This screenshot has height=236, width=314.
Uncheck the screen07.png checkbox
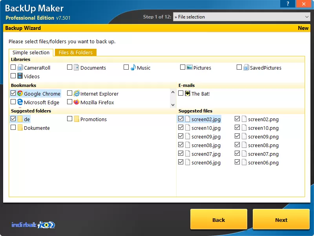coord(237,153)
